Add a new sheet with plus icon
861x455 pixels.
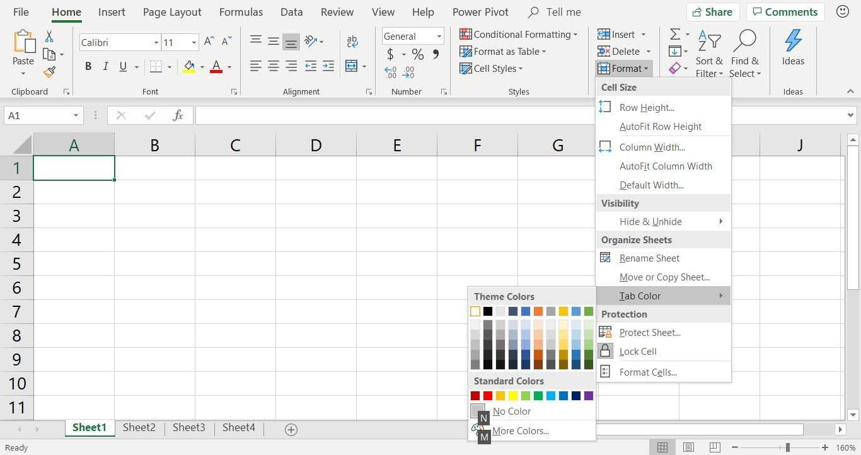(291, 430)
